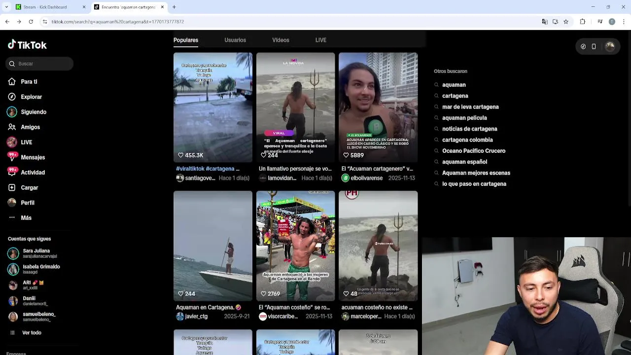Click the phone app icon top right
The height and width of the screenshot is (355, 631).
(594, 46)
